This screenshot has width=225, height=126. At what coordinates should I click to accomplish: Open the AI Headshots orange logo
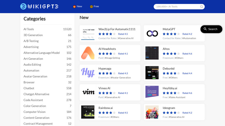pos(88,53)
